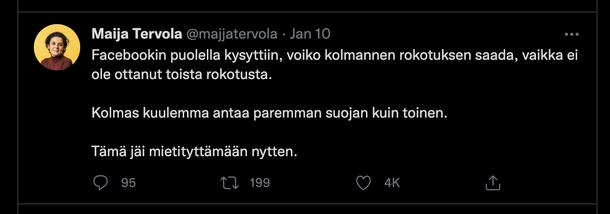
Task: Click the 95 replies count
Action: 129,183
